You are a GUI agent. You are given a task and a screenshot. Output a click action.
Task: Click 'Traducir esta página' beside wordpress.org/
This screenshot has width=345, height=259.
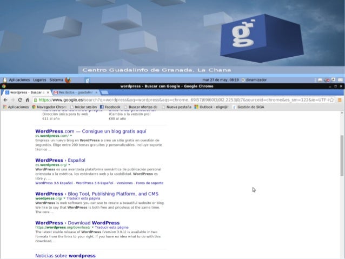(x=83, y=198)
